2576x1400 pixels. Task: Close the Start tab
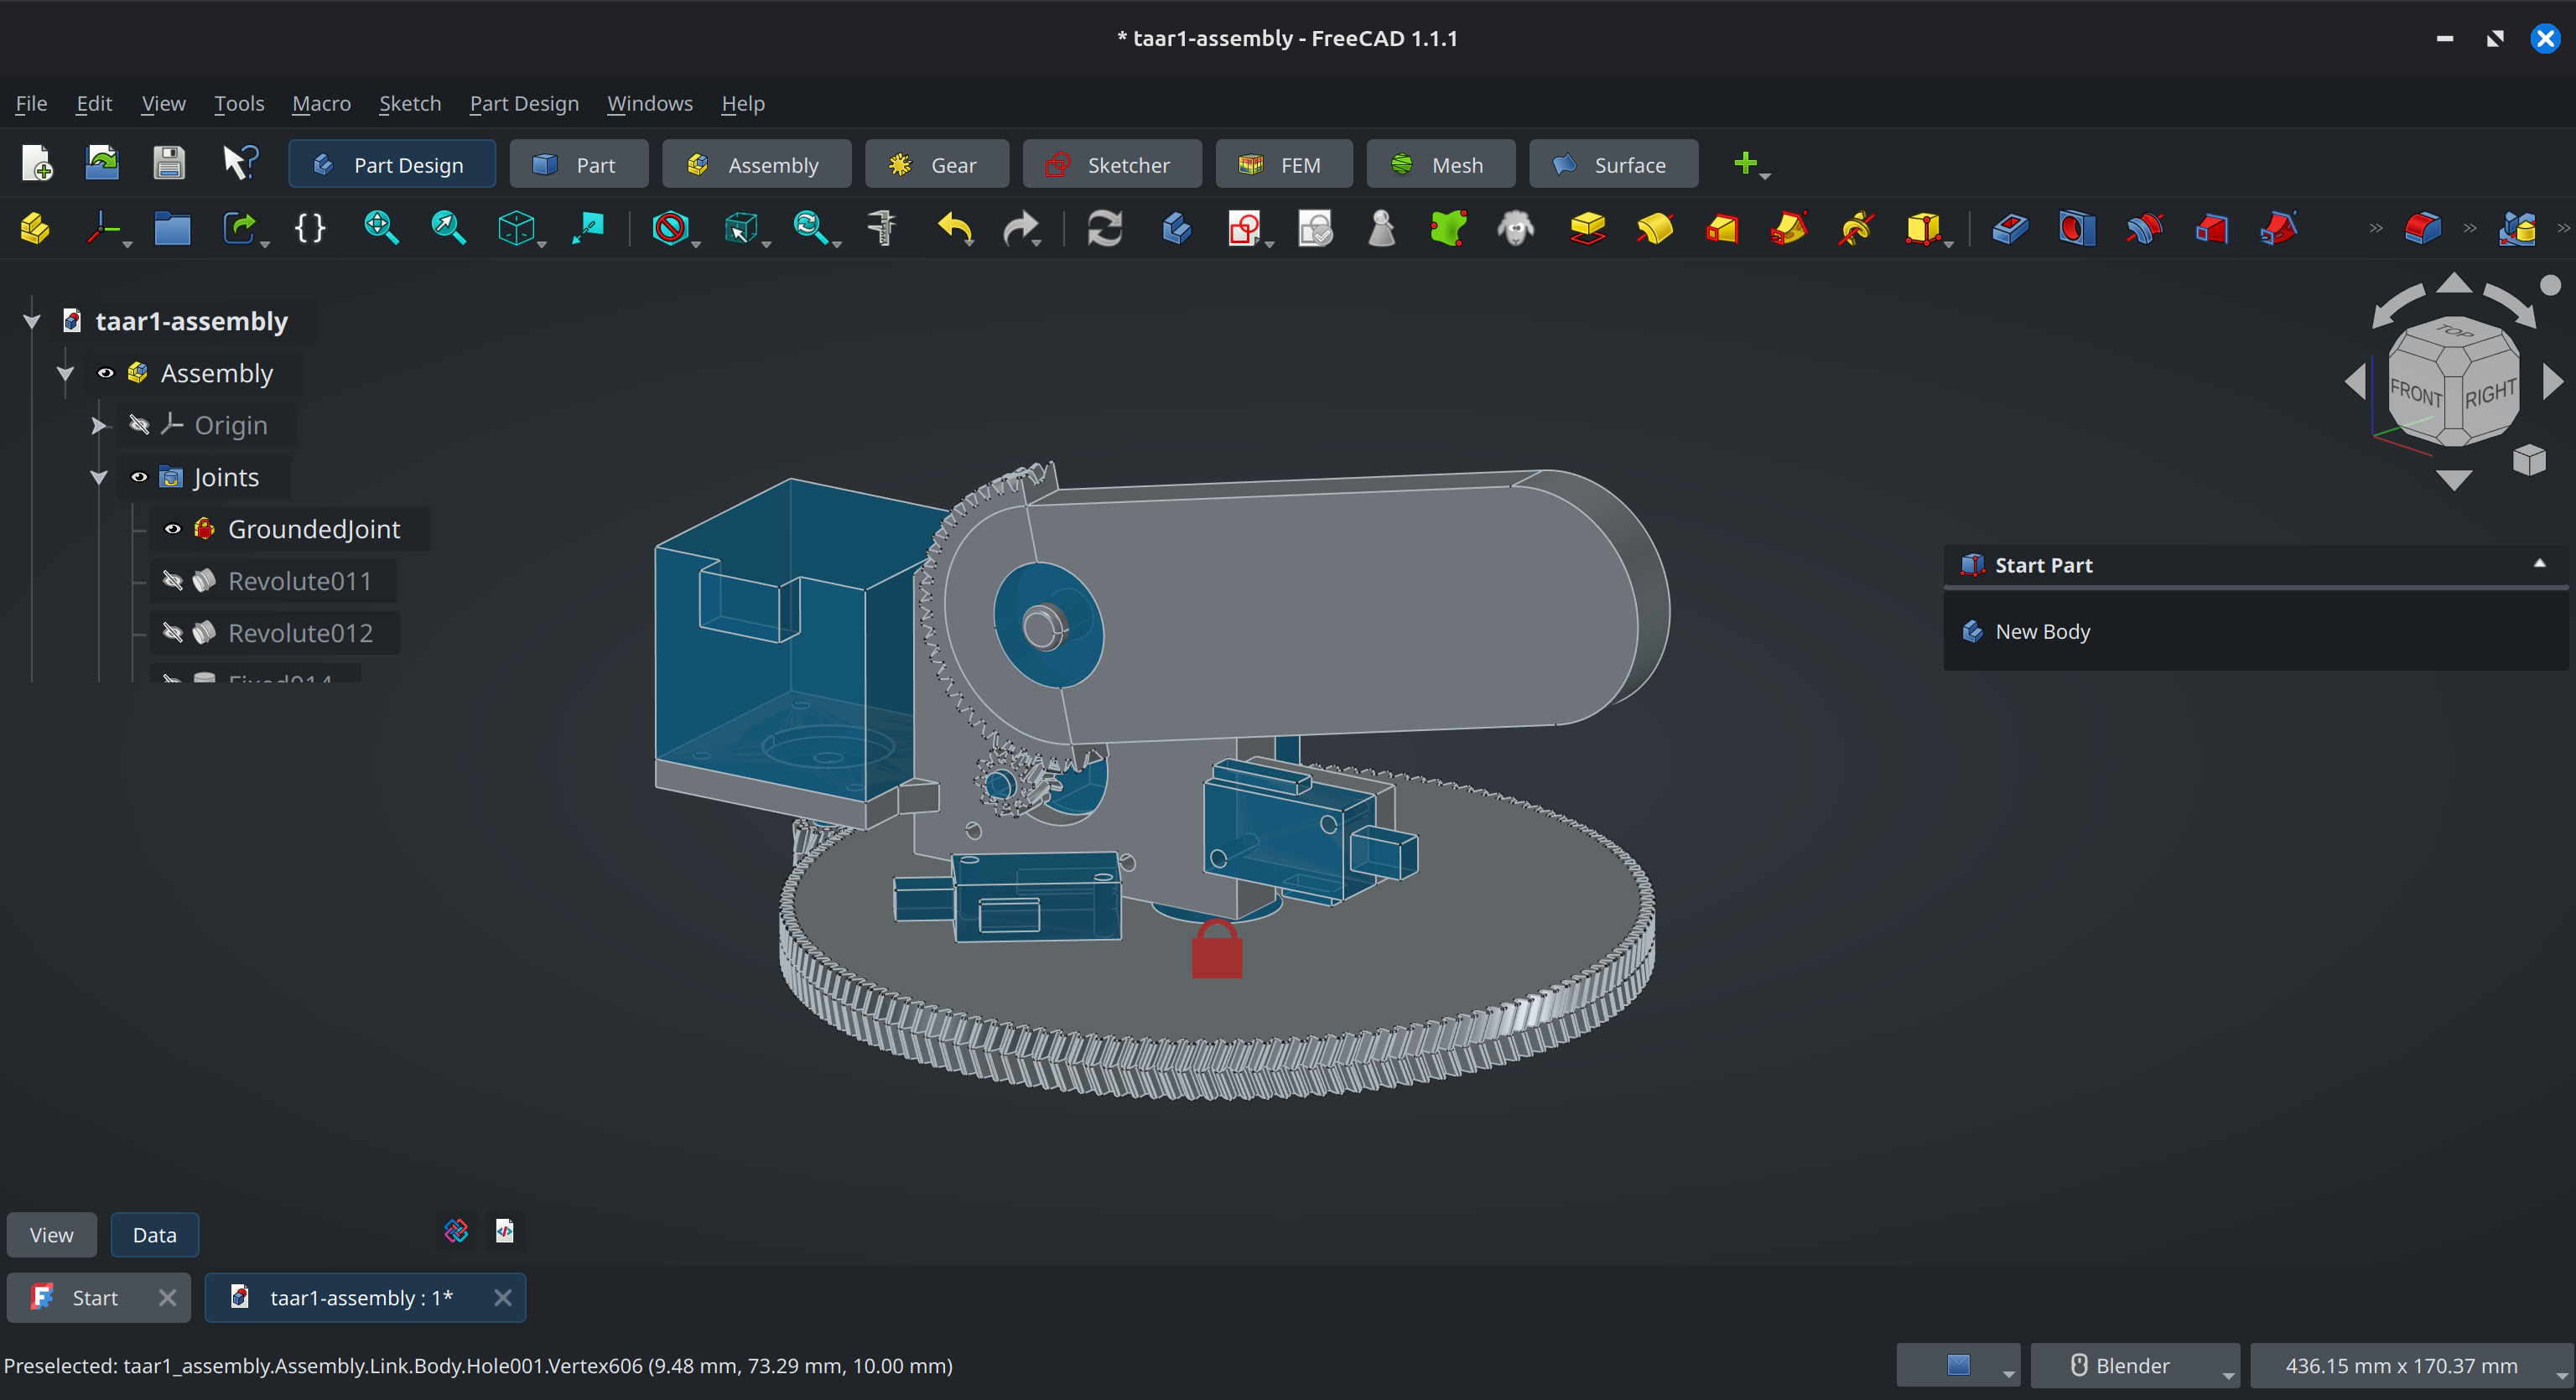click(167, 1297)
